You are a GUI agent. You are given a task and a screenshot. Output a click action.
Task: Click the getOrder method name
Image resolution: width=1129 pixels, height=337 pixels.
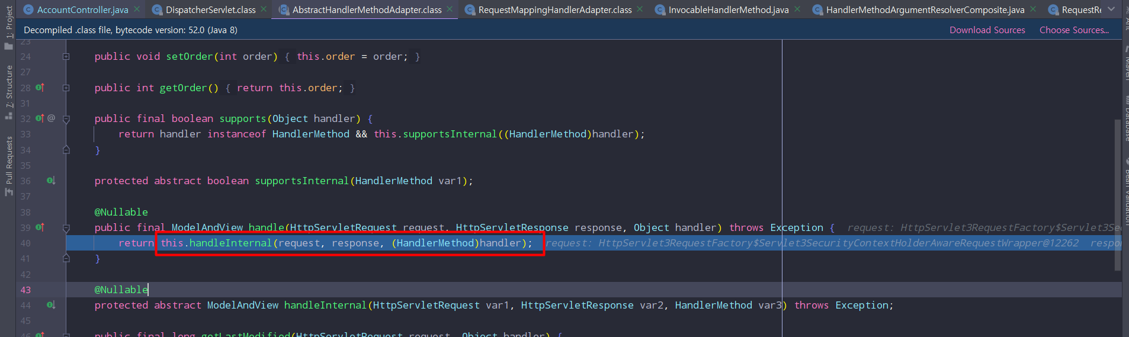click(x=183, y=88)
